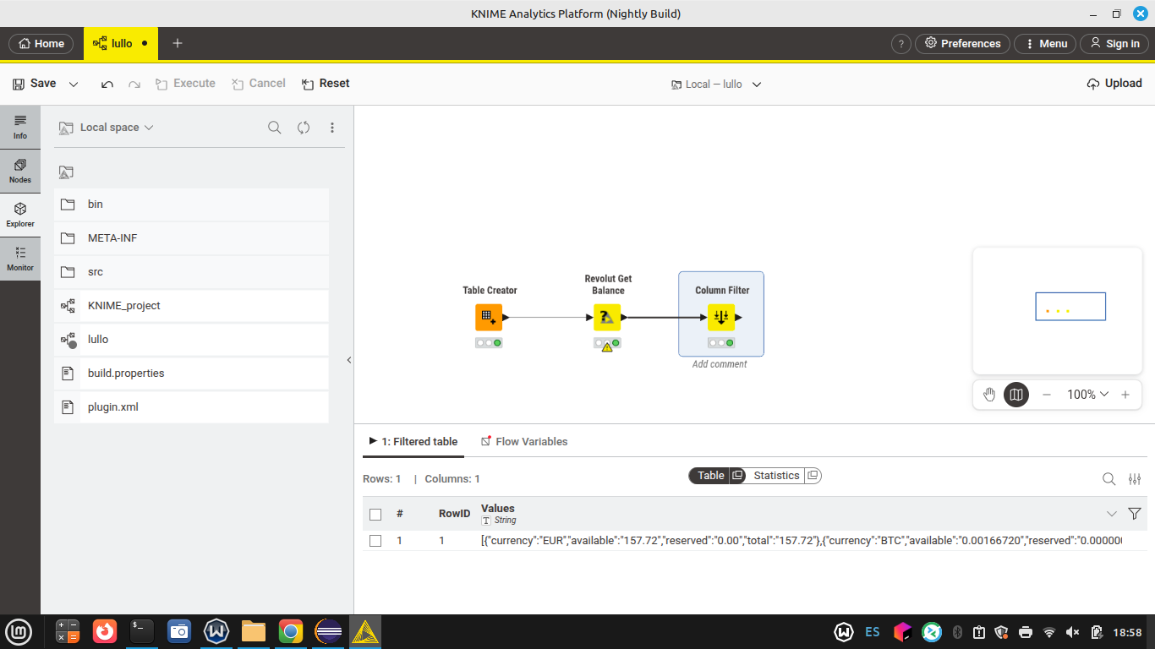Reload the space explorer
Screen dimensions: 1155x649
point(304,128)
